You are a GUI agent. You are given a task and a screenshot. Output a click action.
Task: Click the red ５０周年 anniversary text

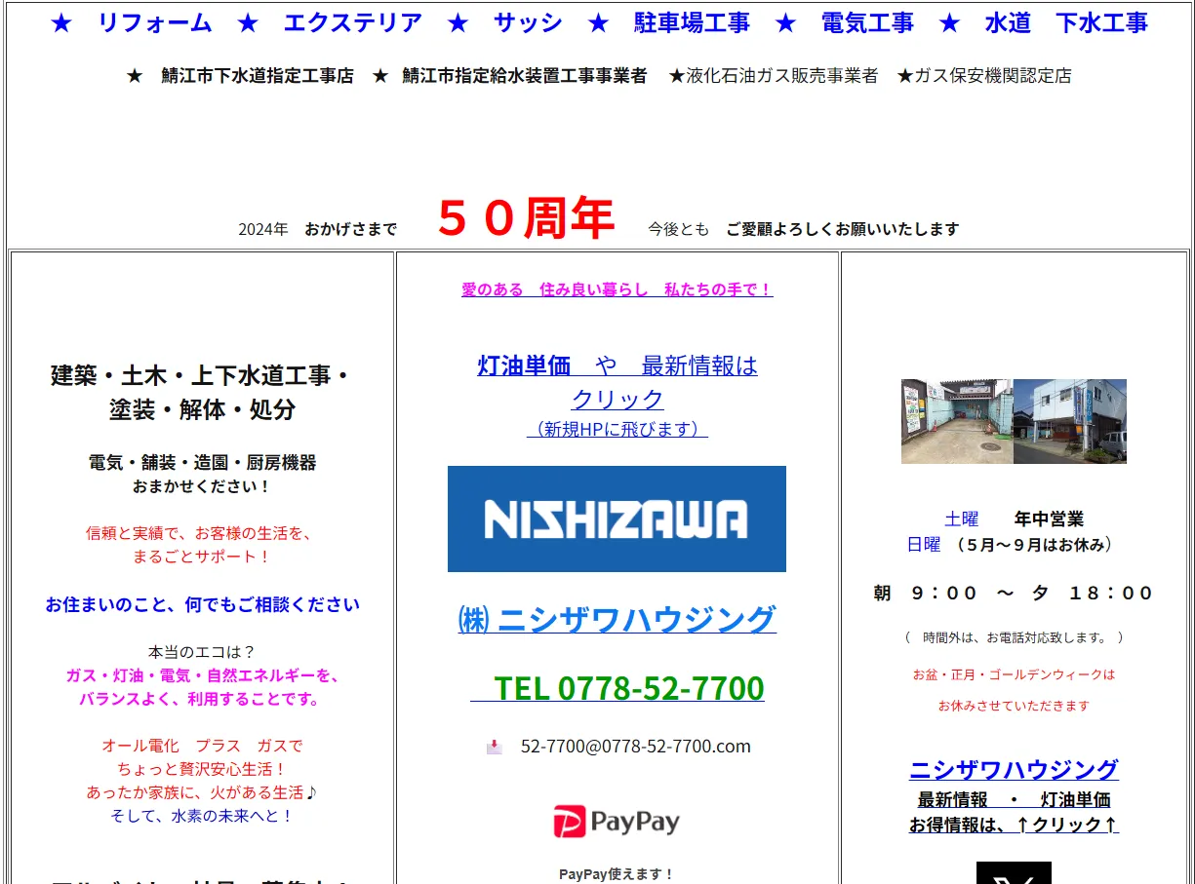click(x=526, y=218)
